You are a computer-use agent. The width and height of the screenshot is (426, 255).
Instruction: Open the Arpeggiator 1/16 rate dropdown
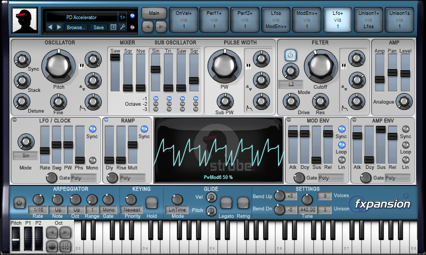point(38,210)
